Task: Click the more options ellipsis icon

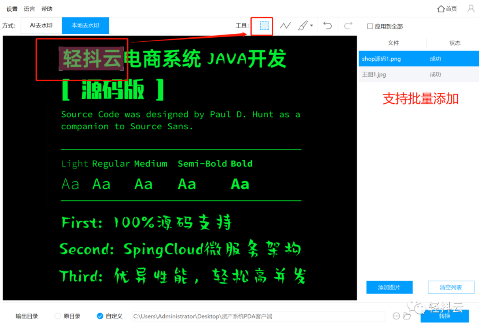Action: tap(396, 316)
